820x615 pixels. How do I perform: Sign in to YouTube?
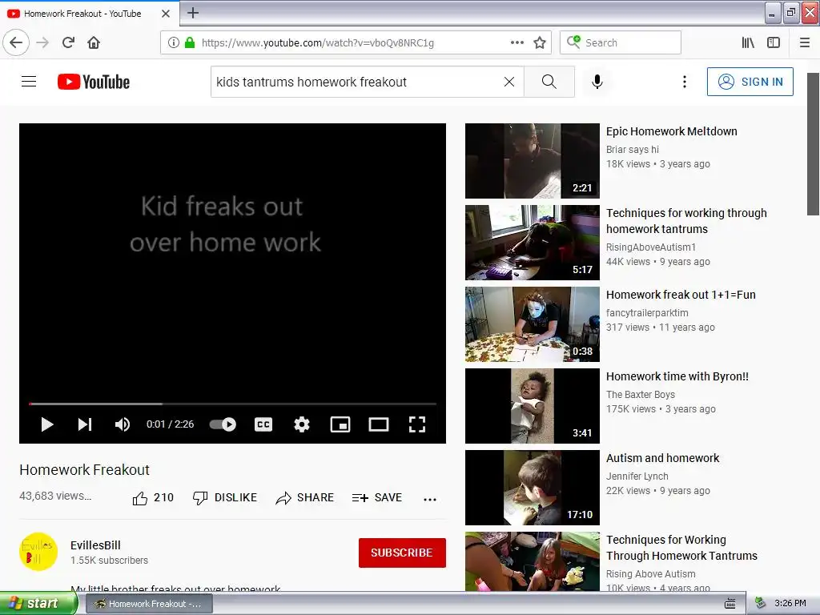pos(750,82)
